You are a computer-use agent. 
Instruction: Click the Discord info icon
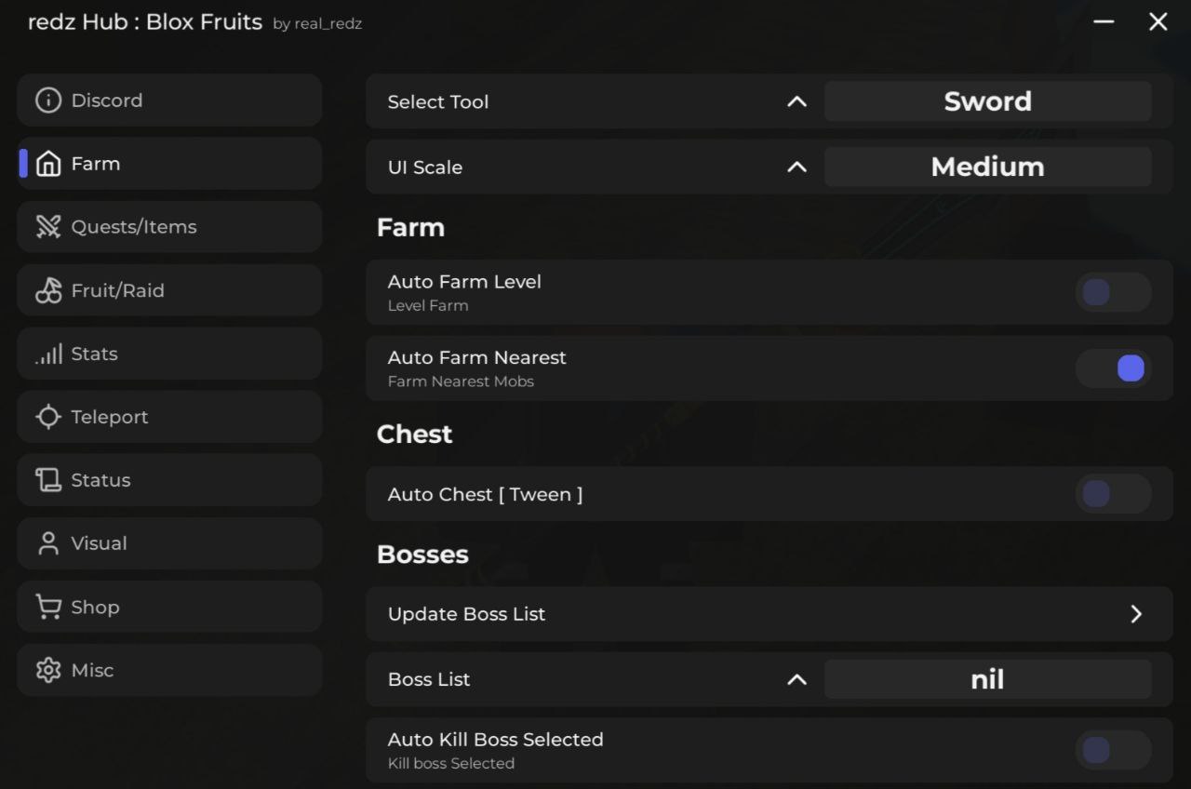click(48, 100)
